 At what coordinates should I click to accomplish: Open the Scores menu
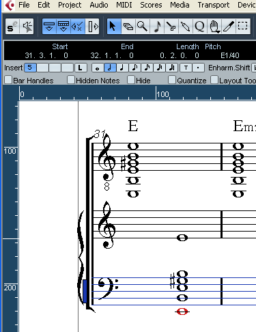click(151, 5)
